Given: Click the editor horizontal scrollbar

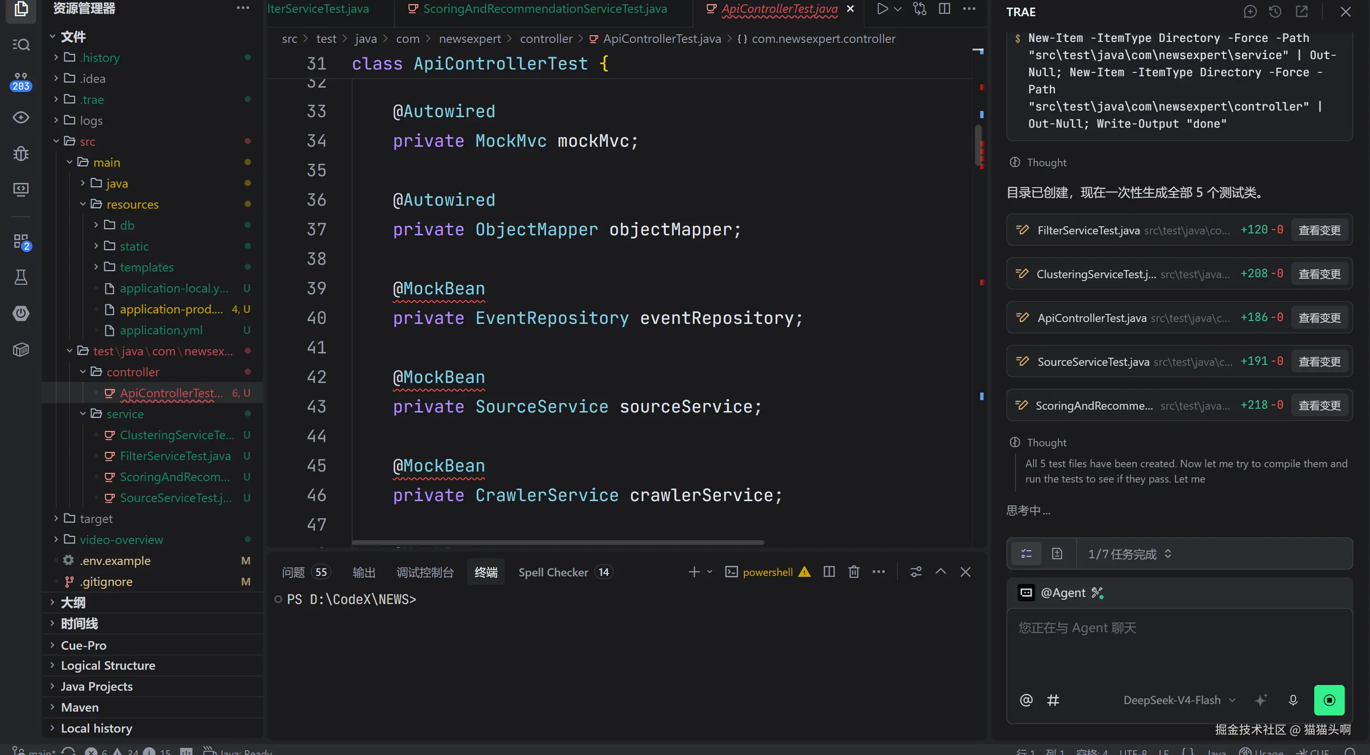Looking at the screenshot, I should 558,543.
